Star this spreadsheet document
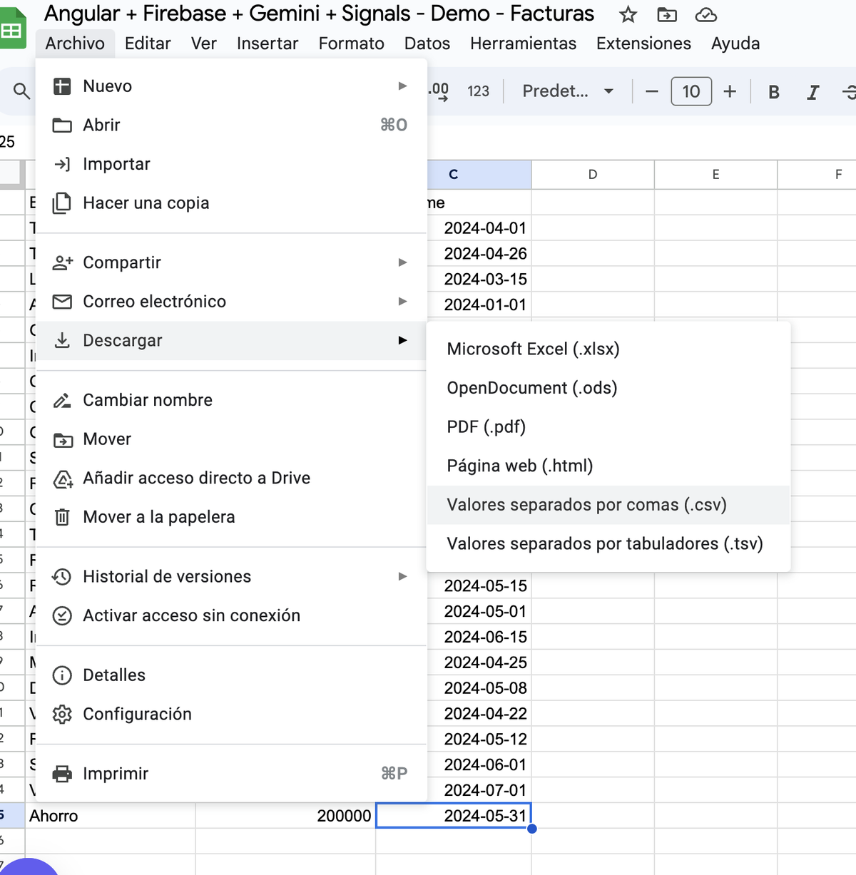 (x=628, y=14)
